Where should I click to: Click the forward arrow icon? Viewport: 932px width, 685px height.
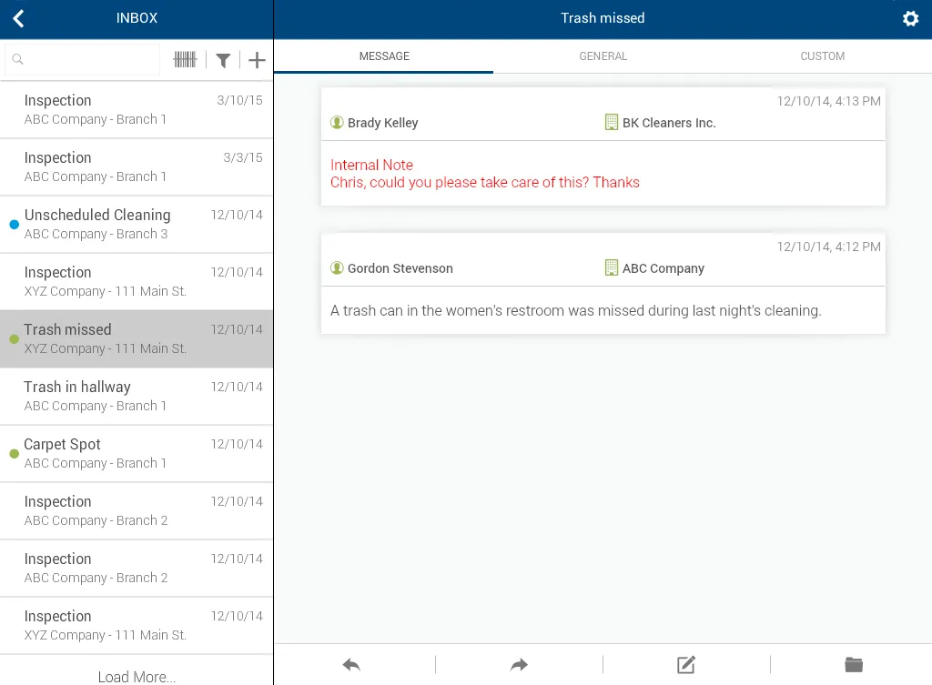coord(519,665)
